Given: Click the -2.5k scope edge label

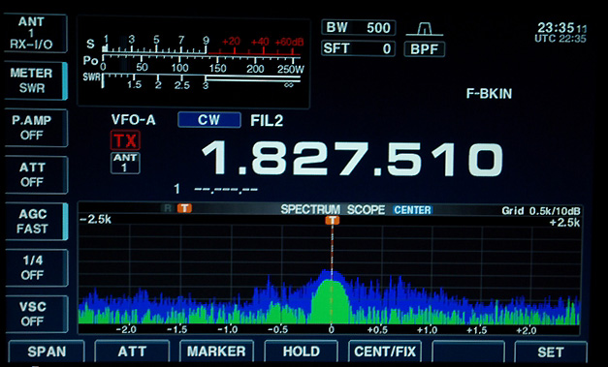Looking at the screenshot, I should [x=95, y=220].
